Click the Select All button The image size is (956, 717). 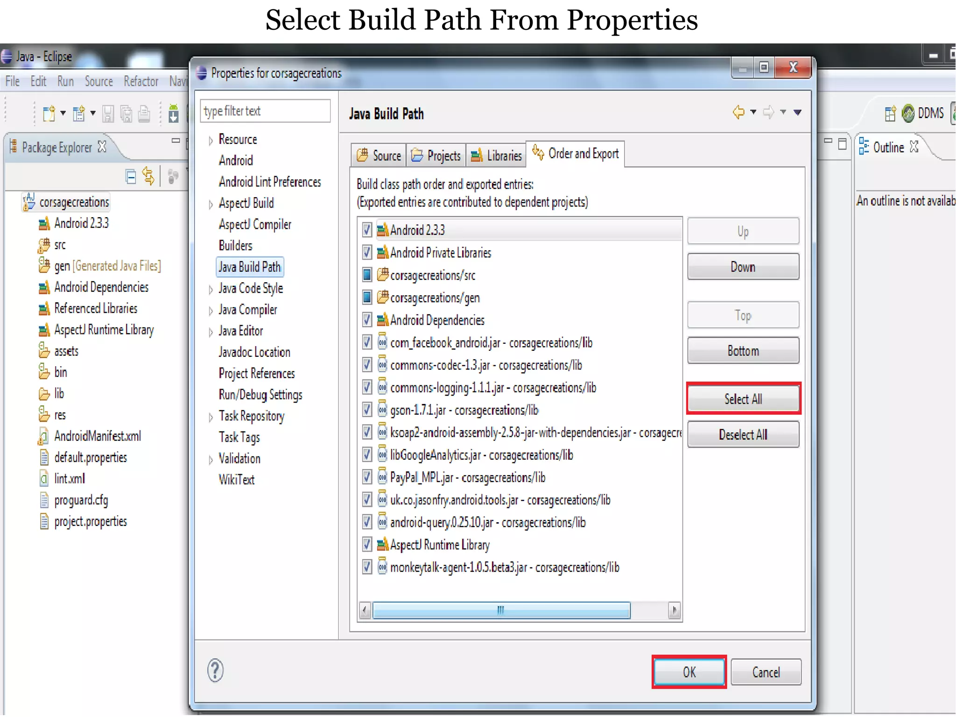tap(743, 399)
